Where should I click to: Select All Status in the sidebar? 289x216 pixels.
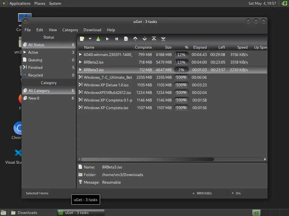pyautogui.click(x=49, y=45)
